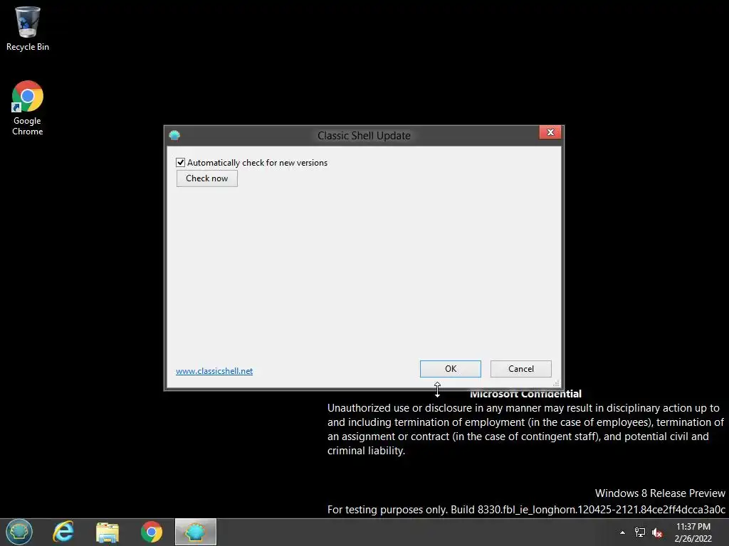
Task: Confirm with the OK button
Action: tap(451, 369)
